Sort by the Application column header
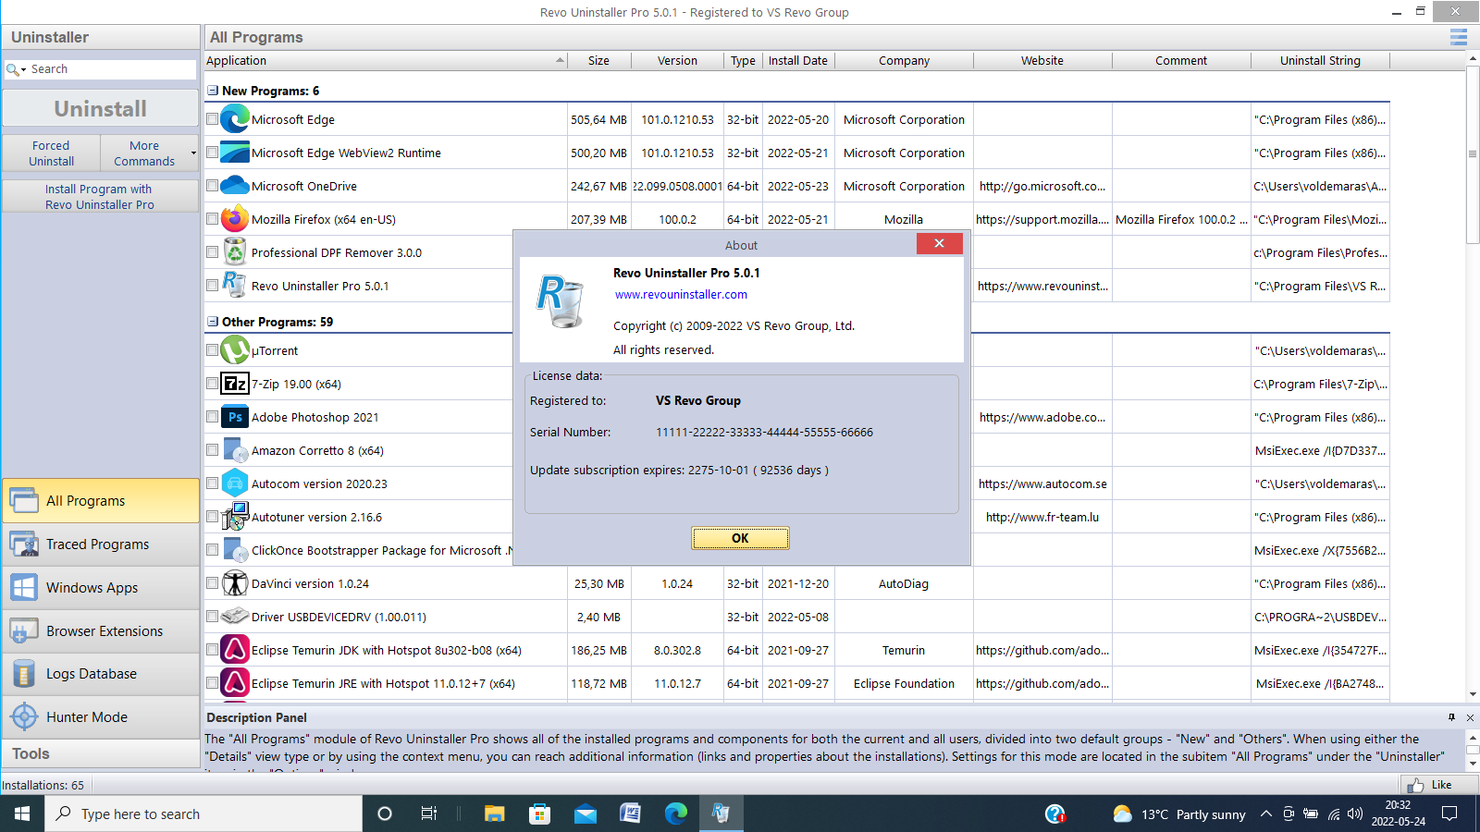The width and height of the screenshot is (1480, 832). pyautogui.click(x=385, y=61)
